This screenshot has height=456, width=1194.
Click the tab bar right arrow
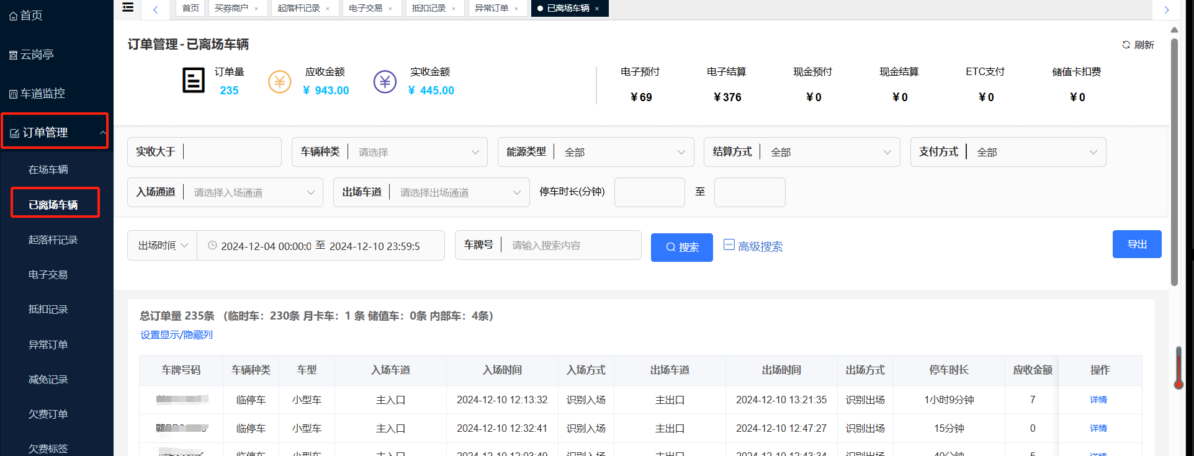pos(1167,9)
